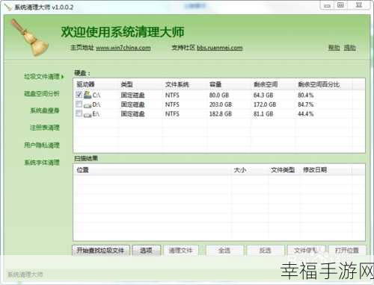Click the 44.4% free percentage value
The image size is (374, 285).
coord(306,114)
